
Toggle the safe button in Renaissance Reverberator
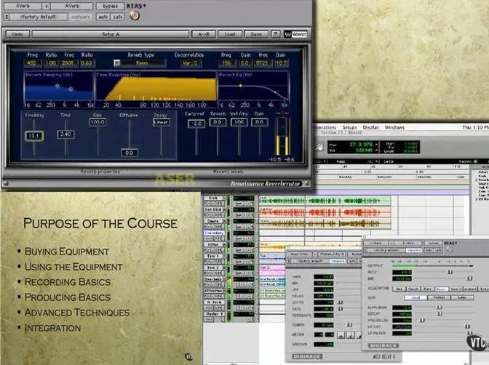[118, 17]
